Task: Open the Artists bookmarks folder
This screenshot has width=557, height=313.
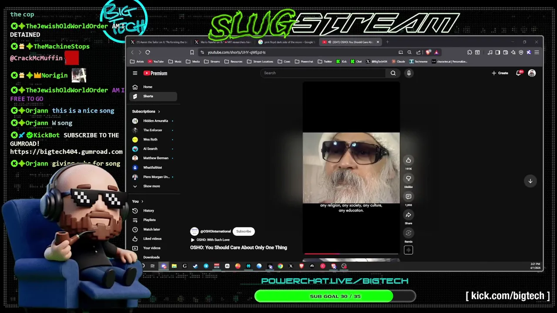Action: [138, 61]
